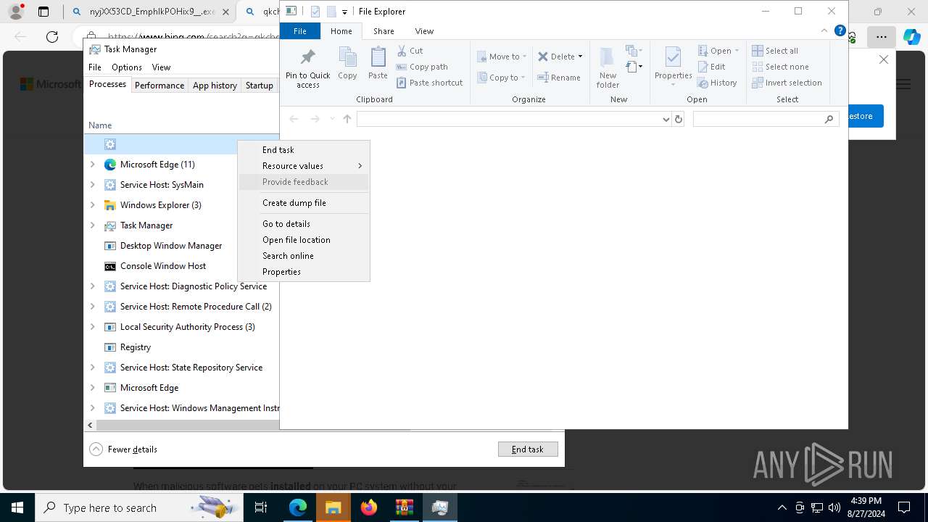The image size is (928, 522).
Task: Expand the Windows Explorer (3) process group
Action: (93, 205)
